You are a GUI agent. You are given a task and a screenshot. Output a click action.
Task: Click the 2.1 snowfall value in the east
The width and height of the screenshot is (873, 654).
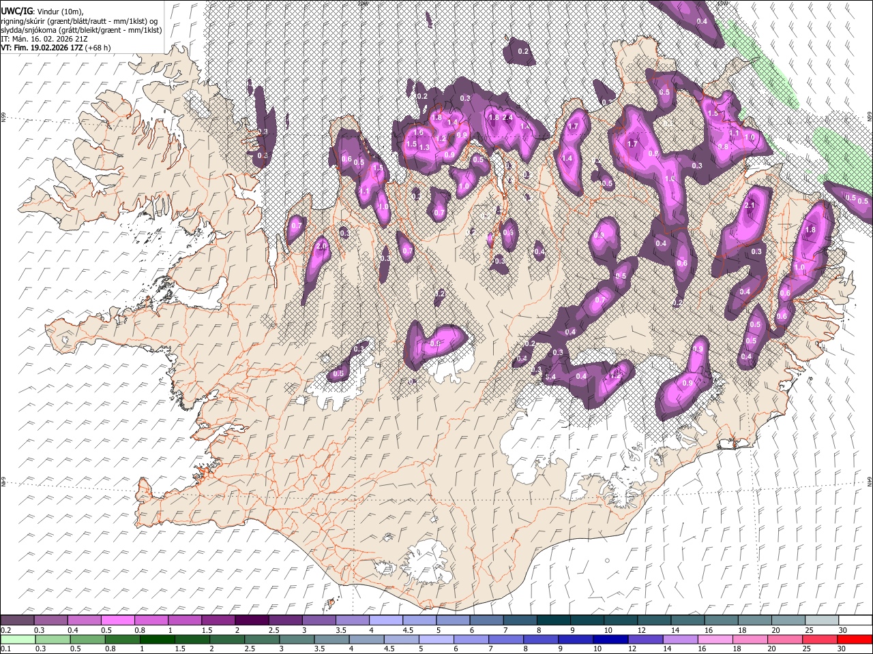coord(750,206)
